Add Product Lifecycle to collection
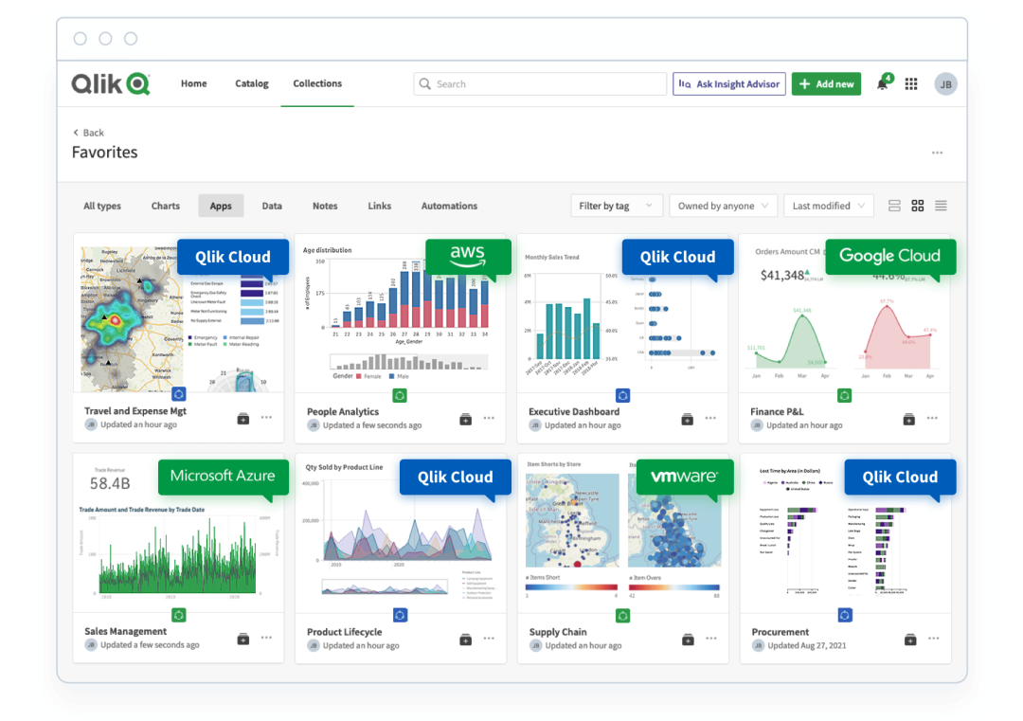The width and height of the screenshot is (1023, 721). click(465, 640)
